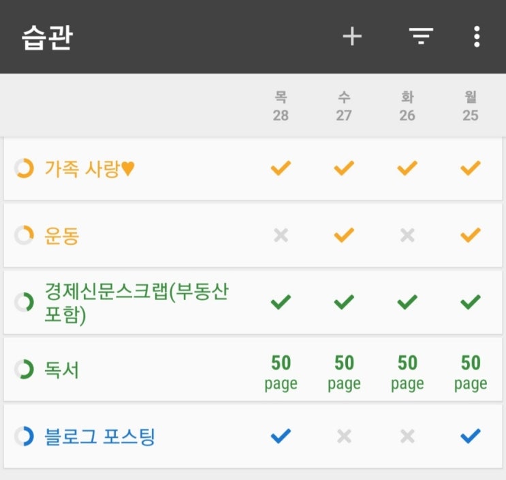Toggle 블로그 포스팅 for 수 27

tap(344, 436)
